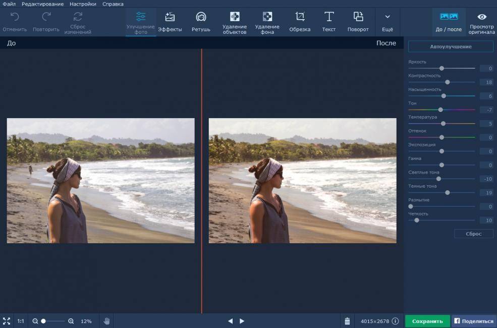
Task: Click the green Сохранить button
Action: (x=427, y=321)
